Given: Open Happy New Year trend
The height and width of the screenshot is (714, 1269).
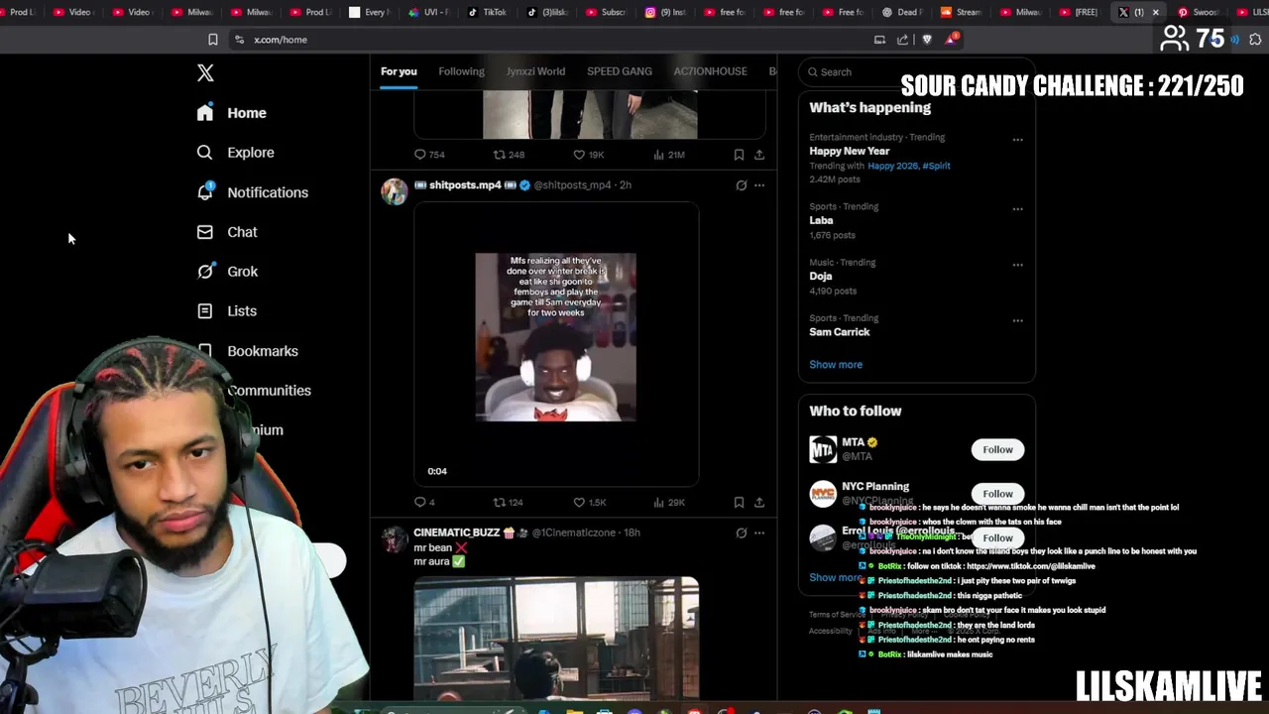Looking at the screenshot, I should [x=849, y=151].
